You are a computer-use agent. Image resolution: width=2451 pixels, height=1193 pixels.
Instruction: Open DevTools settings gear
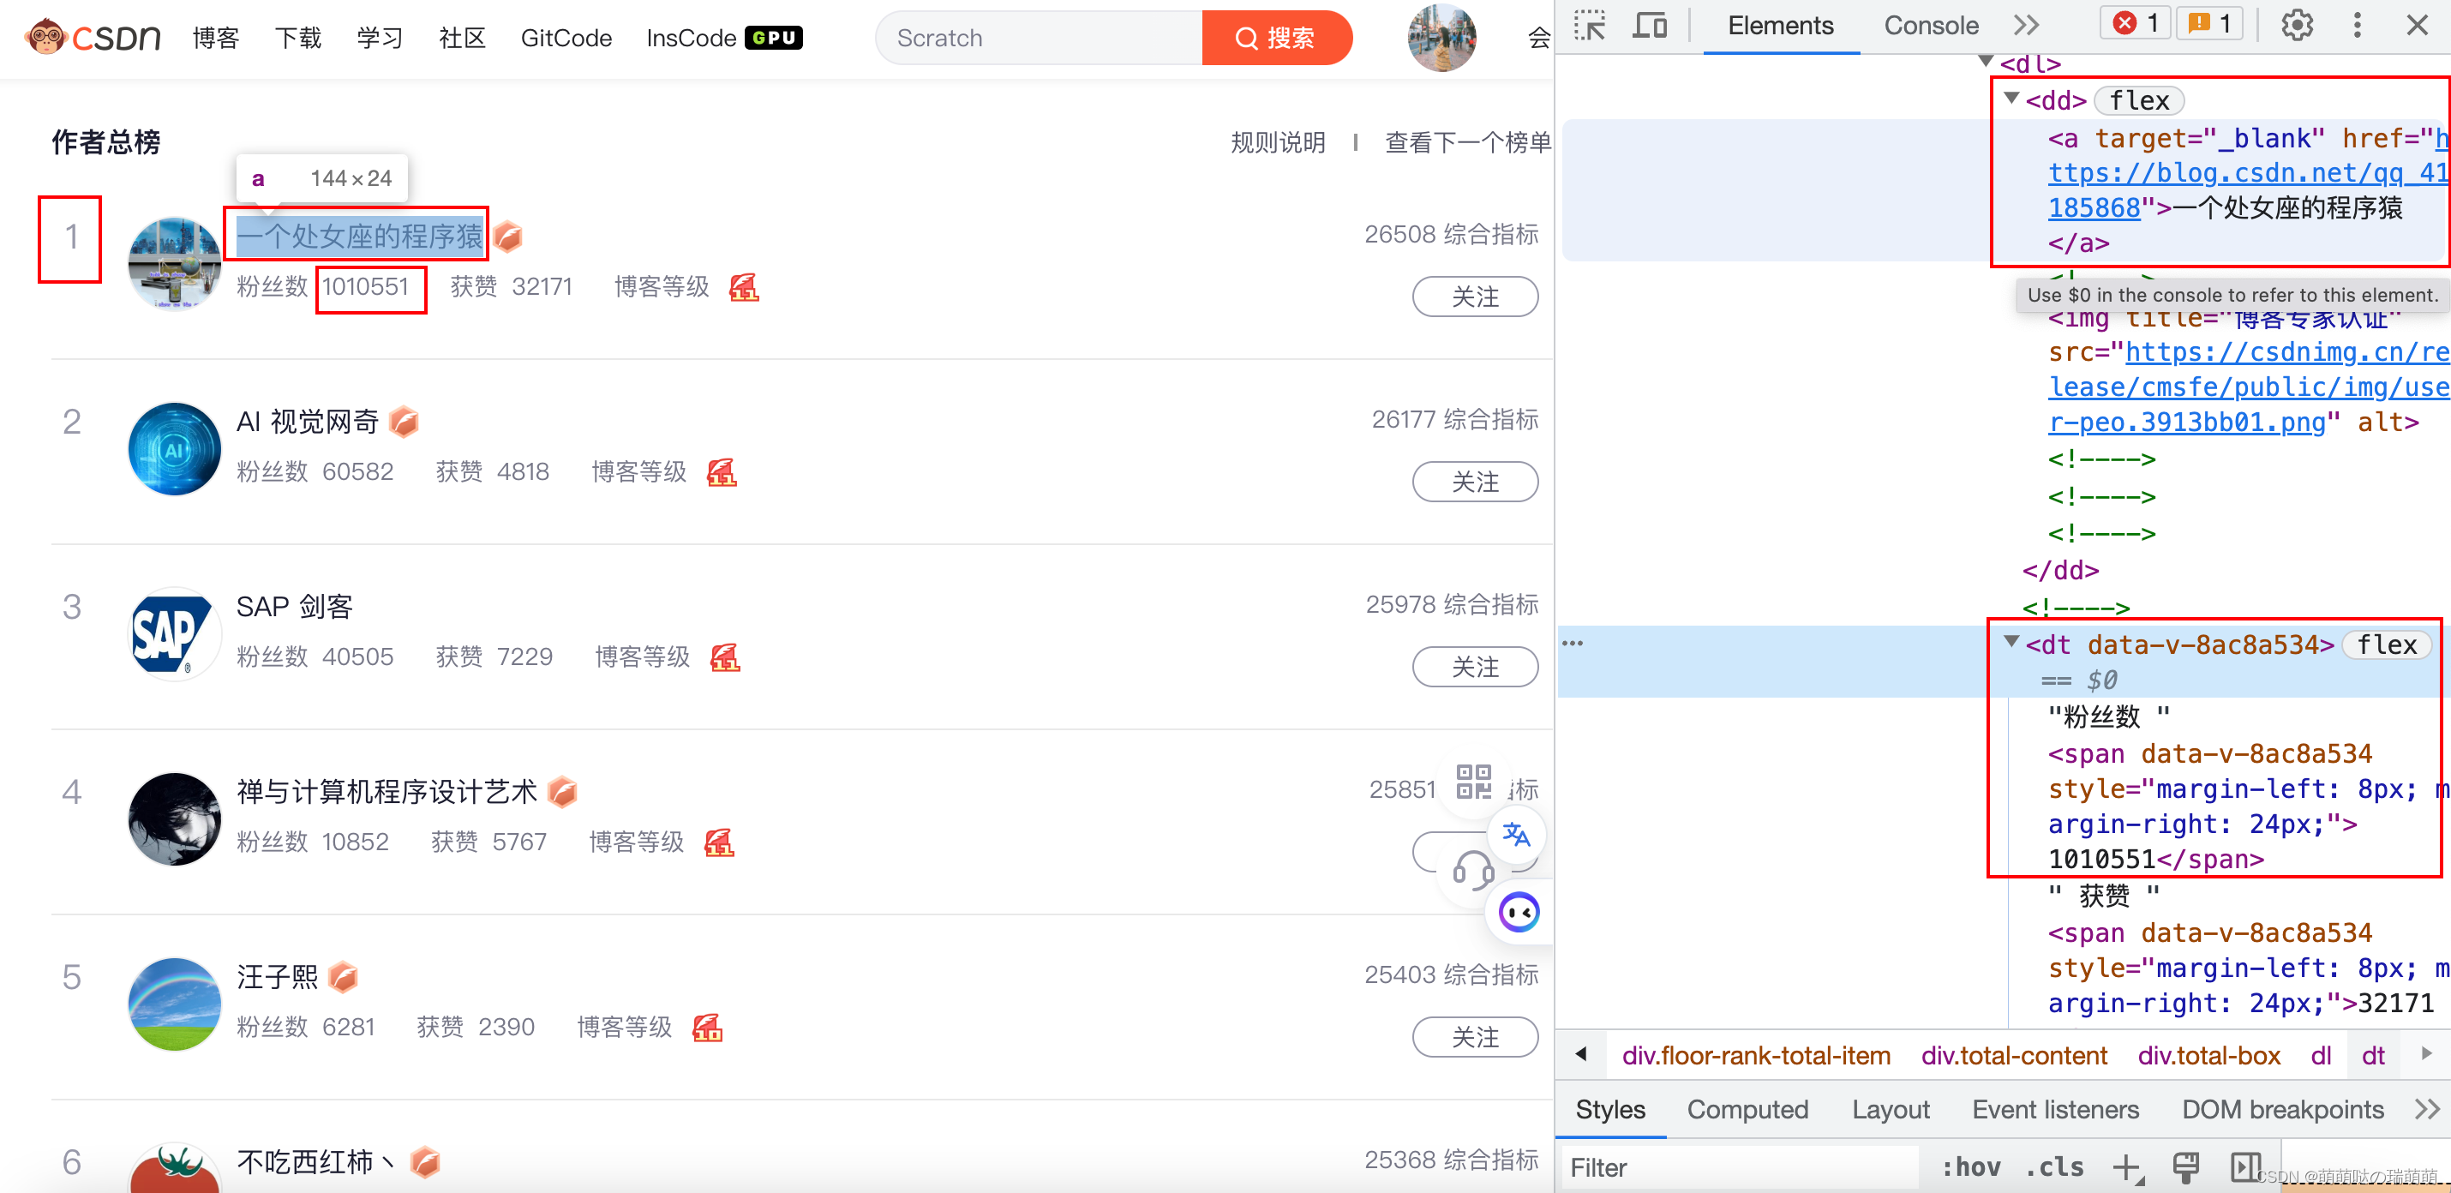coord(2296,26)
